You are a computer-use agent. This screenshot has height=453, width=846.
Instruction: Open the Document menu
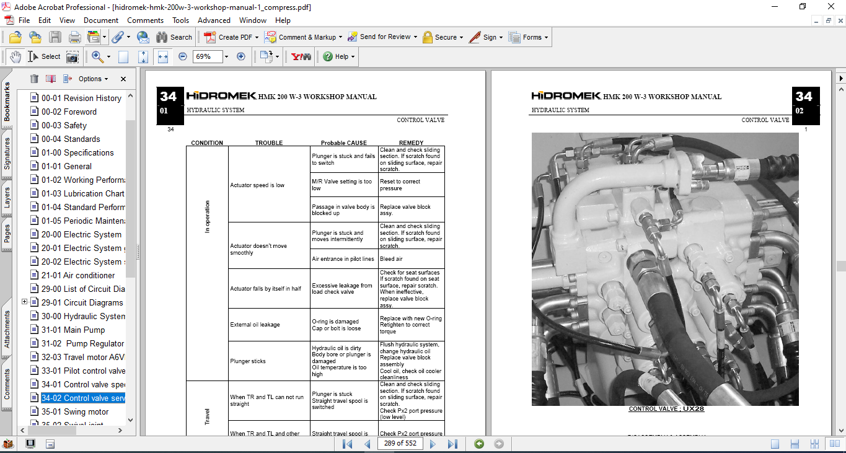coord(101,20)
